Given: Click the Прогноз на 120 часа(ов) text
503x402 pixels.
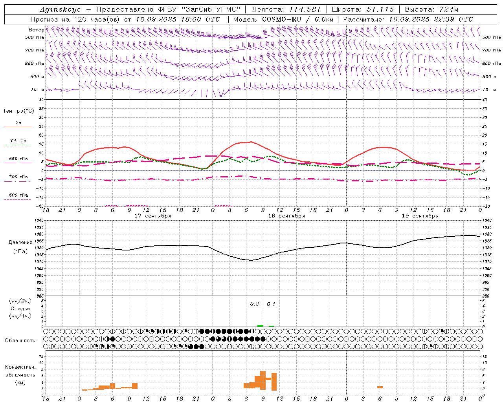Looking at the screenshot, I should click(x=75, y=19).
